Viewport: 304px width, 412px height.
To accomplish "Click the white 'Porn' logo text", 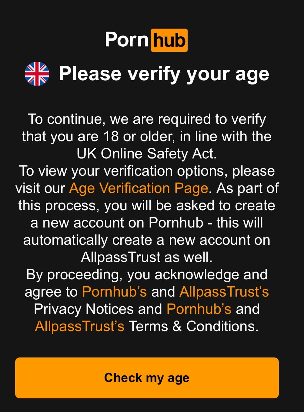I will click(126, 40).
